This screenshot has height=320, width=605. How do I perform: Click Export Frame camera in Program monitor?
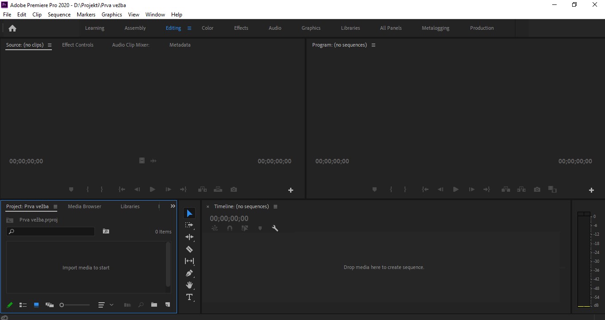tap(537, 190)
